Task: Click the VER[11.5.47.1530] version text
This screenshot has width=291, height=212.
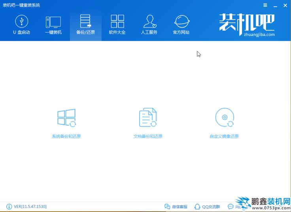Action: tap(30, 206)
